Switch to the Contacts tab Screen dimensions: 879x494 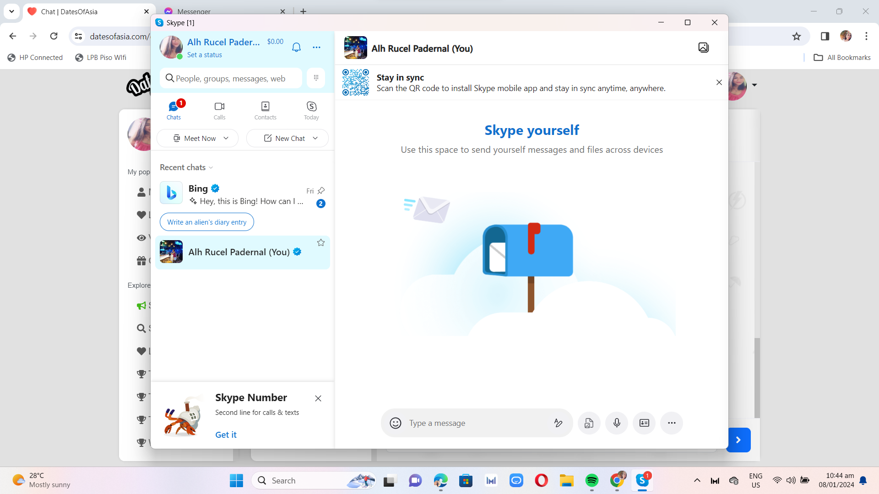pos(265,110)
